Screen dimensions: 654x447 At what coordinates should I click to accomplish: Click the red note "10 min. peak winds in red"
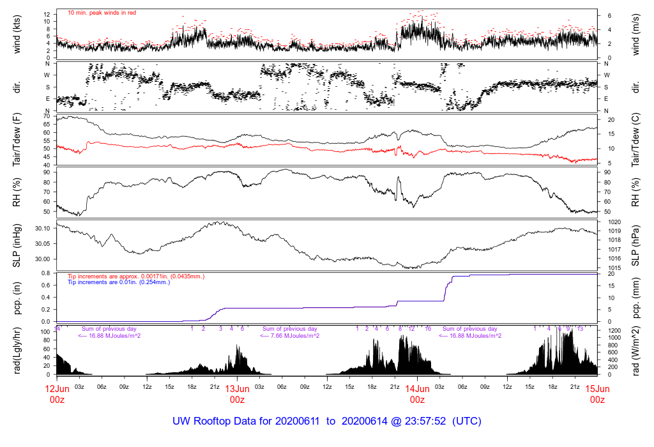coord(102,13)
